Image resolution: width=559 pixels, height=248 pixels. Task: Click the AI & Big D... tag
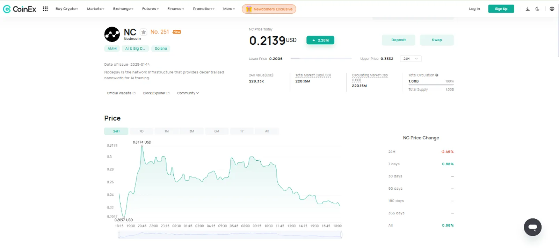135,49
